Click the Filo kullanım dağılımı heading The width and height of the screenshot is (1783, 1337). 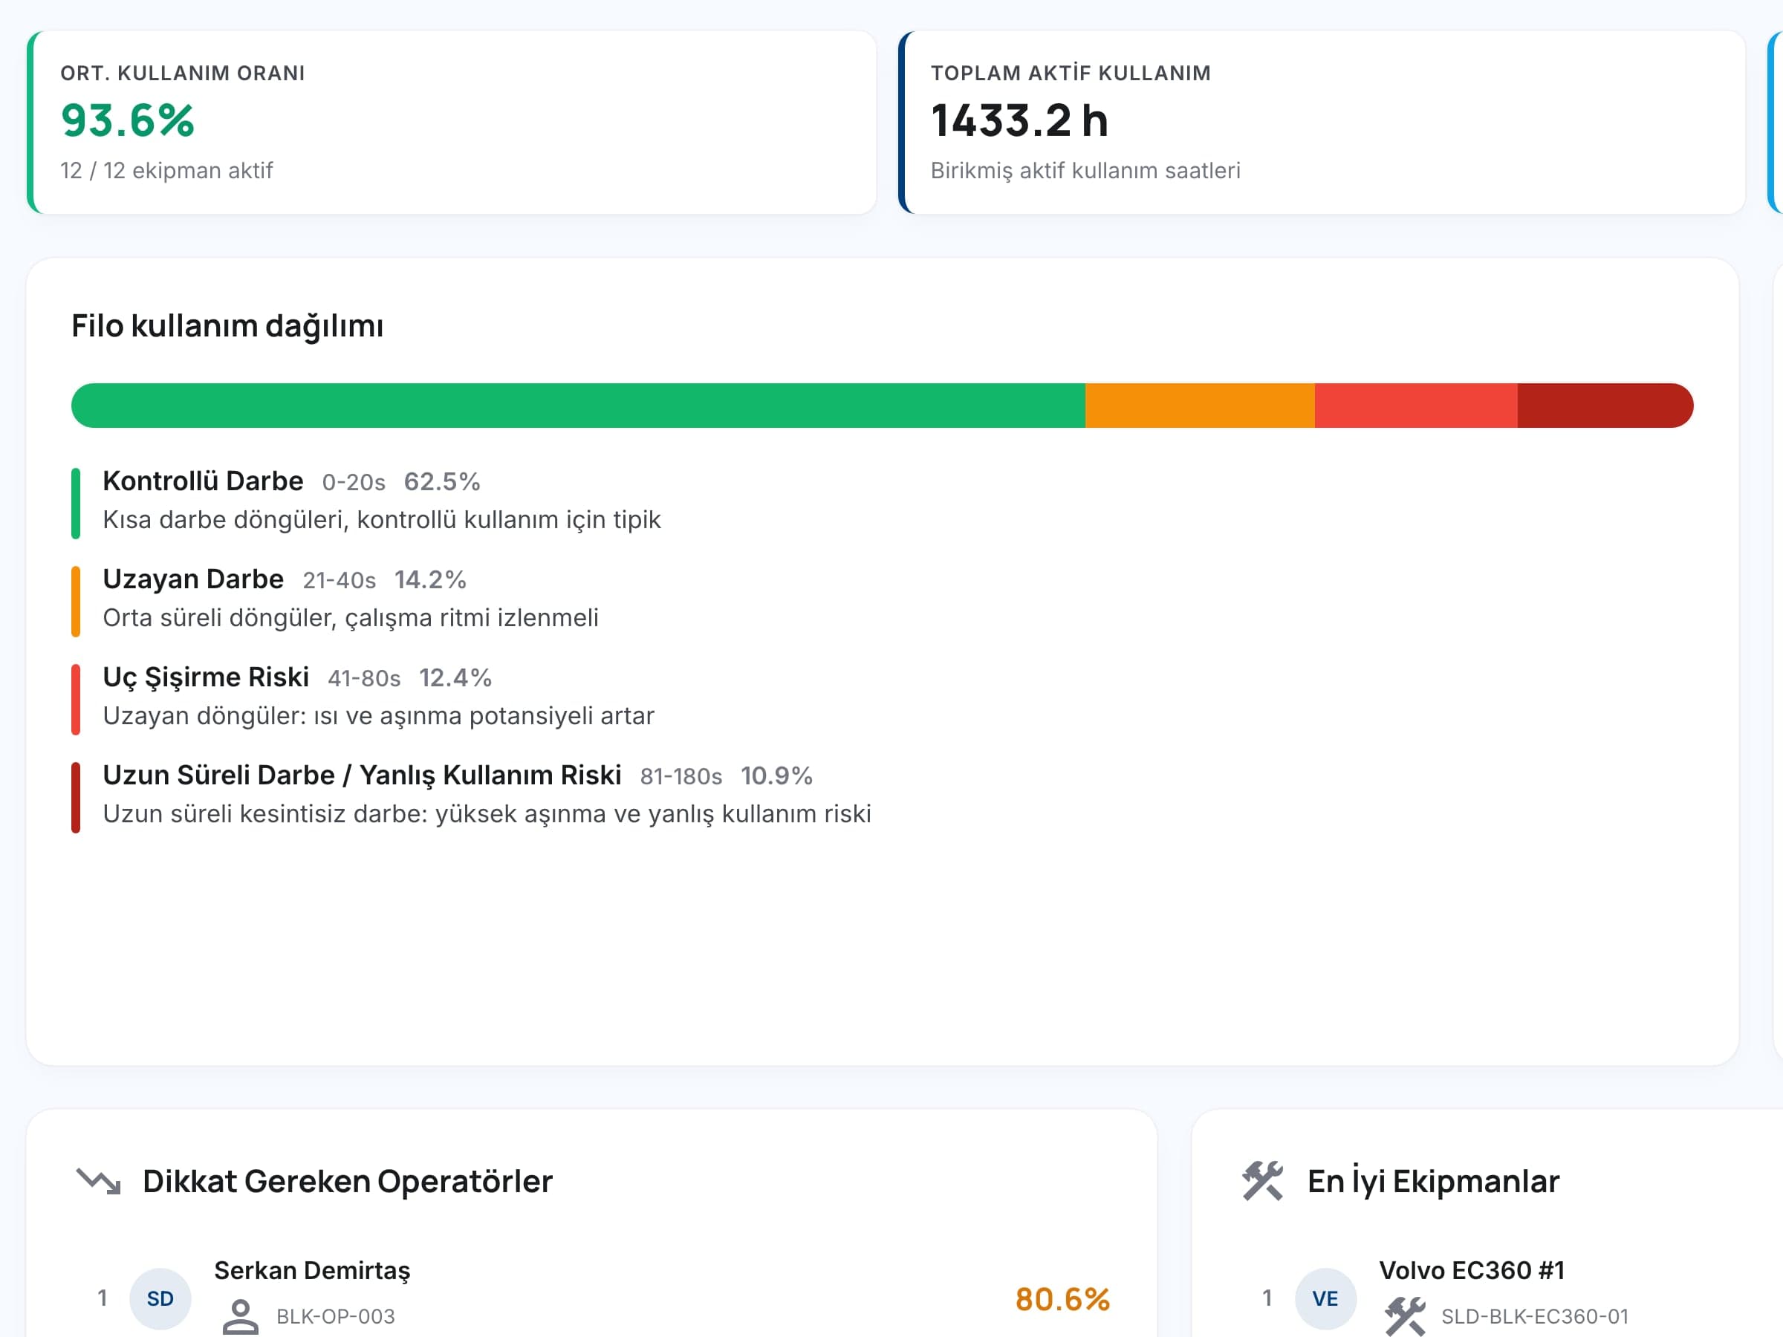click(227, 326)
